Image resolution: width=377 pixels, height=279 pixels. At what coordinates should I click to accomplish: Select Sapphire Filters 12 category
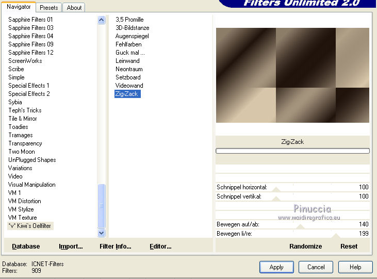(x=31, y=53)
